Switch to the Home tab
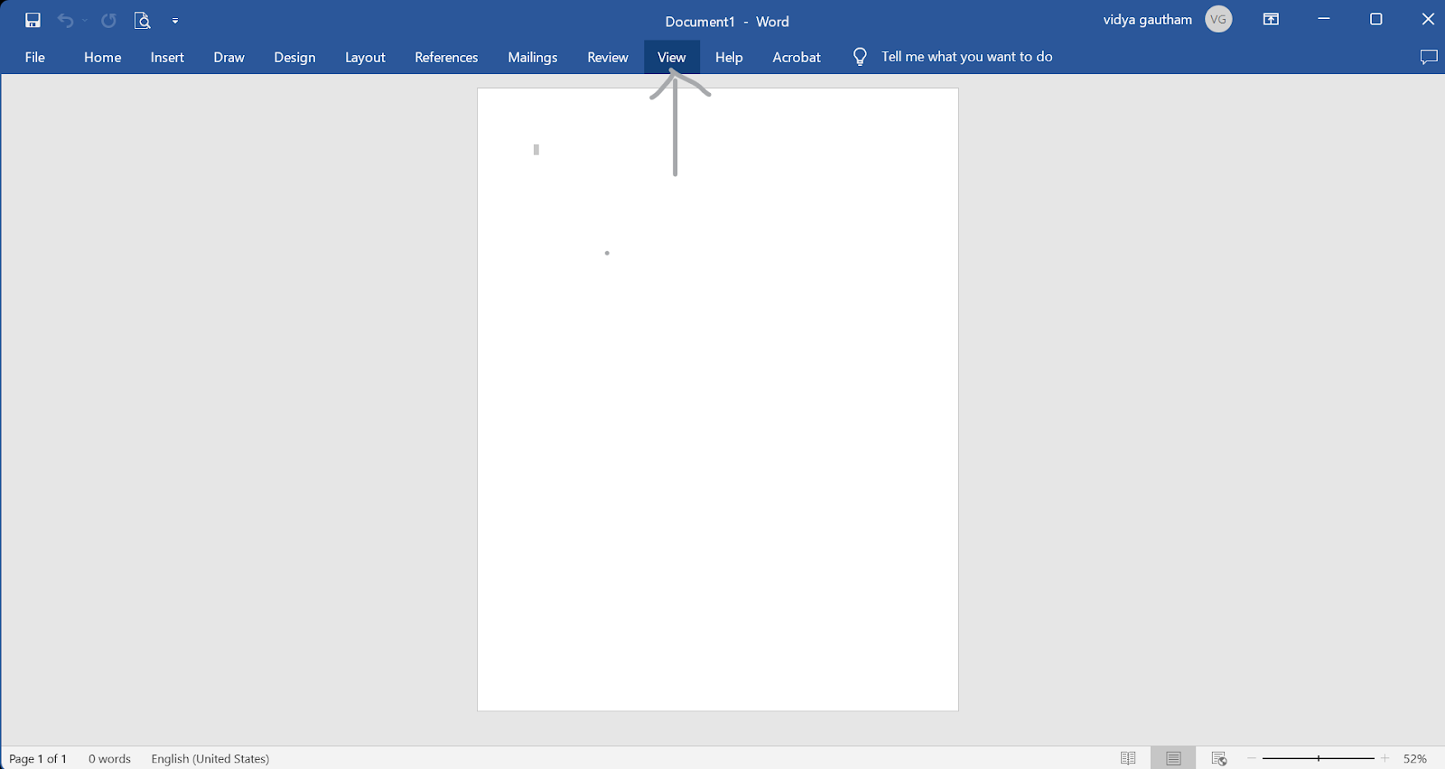Viewport: 1445px width, 769px height. 103,57
